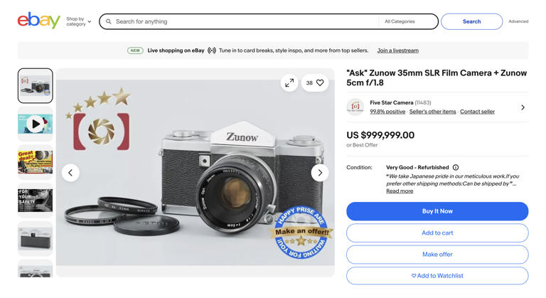The width and height of the screenshot is (546, 298).
Task: Select the first camera thumbnail
Action: point(35,86)
